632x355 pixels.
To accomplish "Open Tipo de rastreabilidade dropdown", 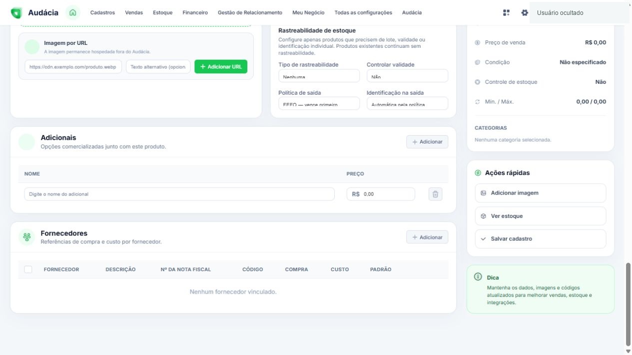I will (319, 76).
